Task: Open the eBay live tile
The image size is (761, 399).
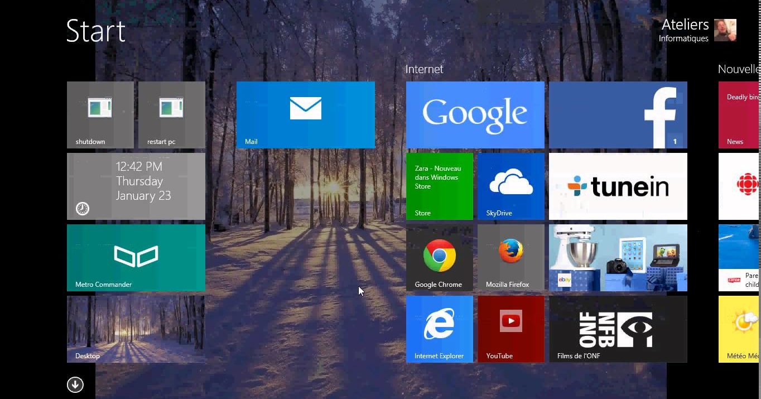Action: click(618, 257)
